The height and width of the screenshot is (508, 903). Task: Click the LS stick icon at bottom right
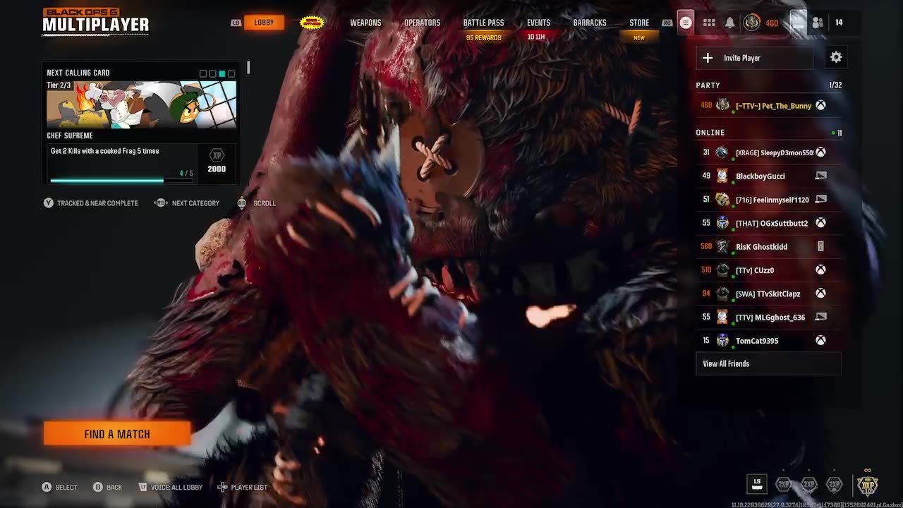coord(757,484)
